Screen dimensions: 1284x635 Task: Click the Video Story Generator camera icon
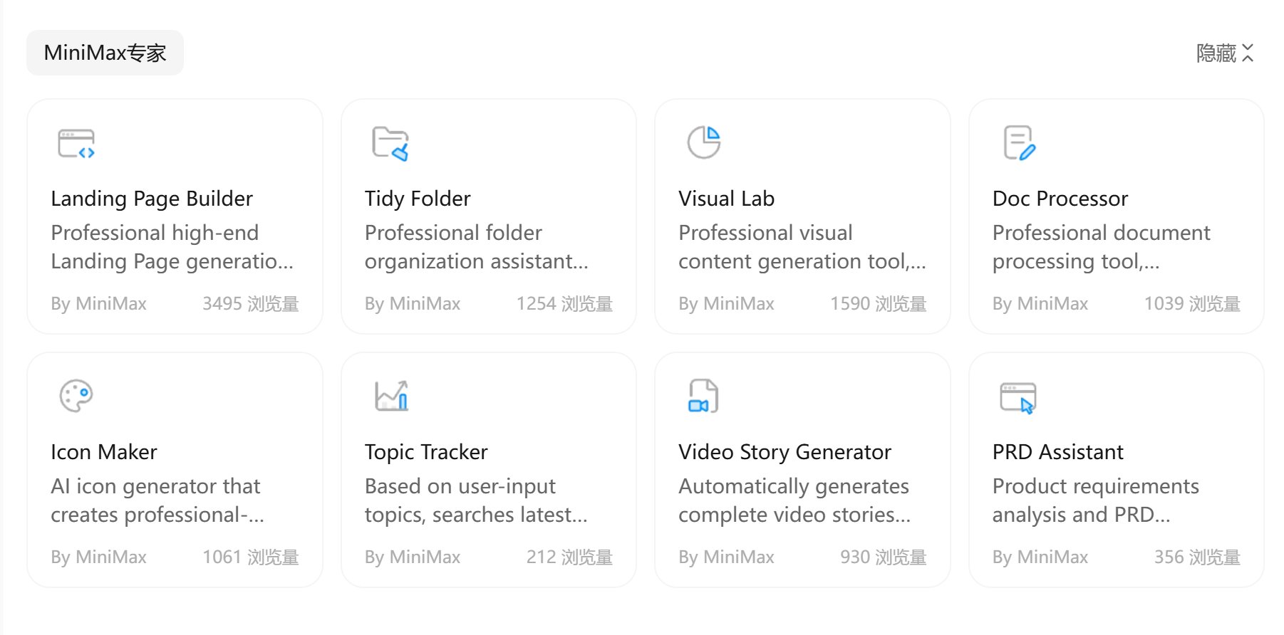703,396
